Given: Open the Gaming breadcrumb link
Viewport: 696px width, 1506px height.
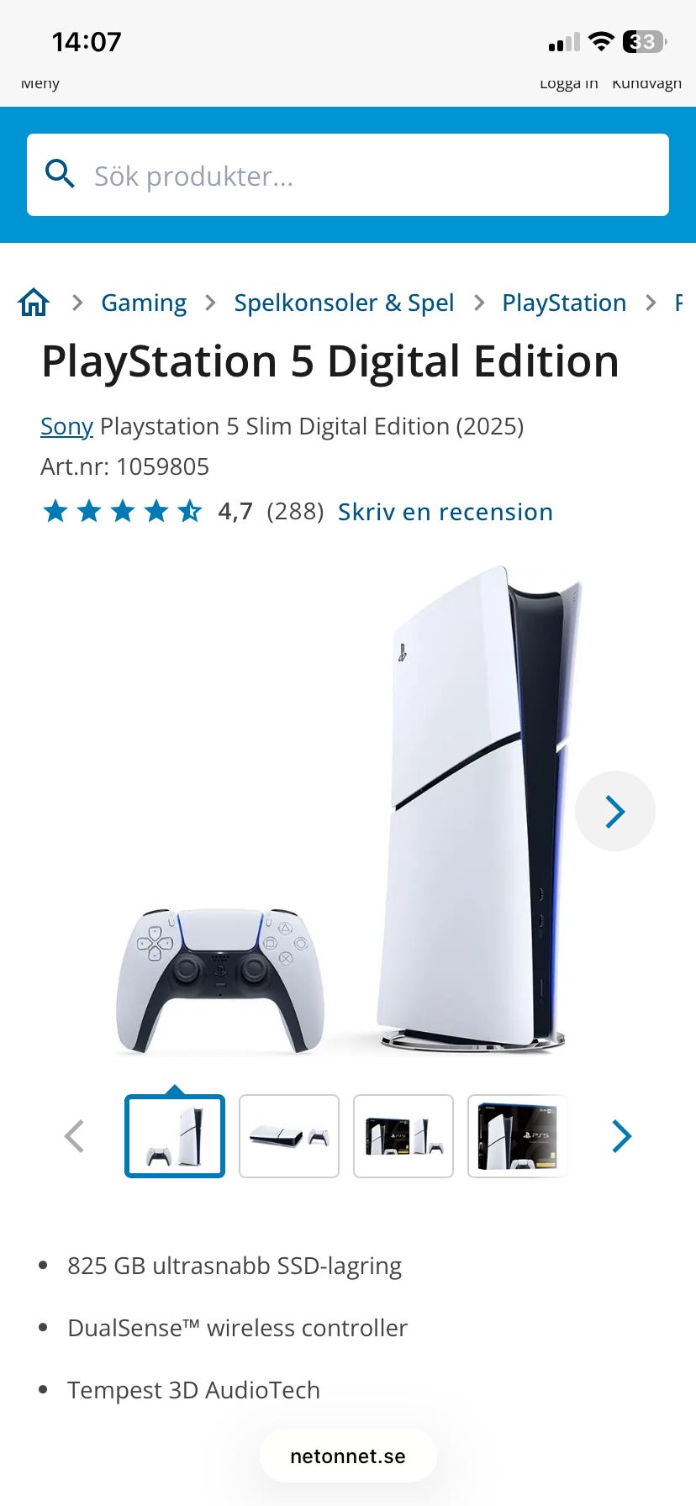Looking at the screenshot, I should click(x=144, y=303).
